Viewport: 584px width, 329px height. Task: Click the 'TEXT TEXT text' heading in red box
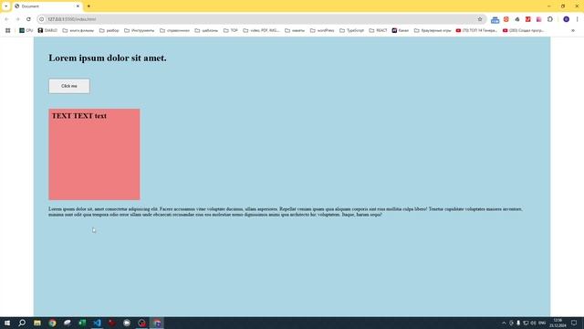(79, 116)
